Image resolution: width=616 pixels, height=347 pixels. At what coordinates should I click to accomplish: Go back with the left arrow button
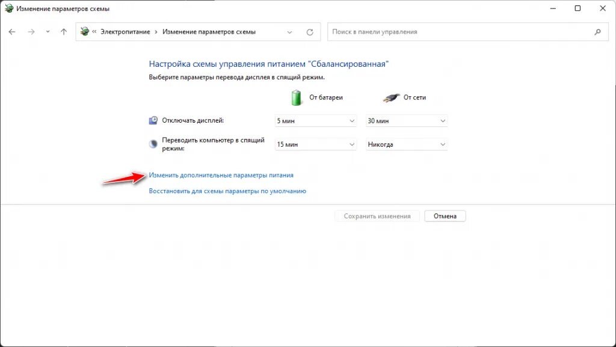12,32
